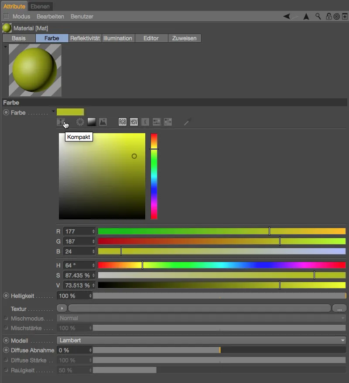Screen dimensions: 349x383
Task: Click the greyed forward arrow icon
Action: (295, 17)
